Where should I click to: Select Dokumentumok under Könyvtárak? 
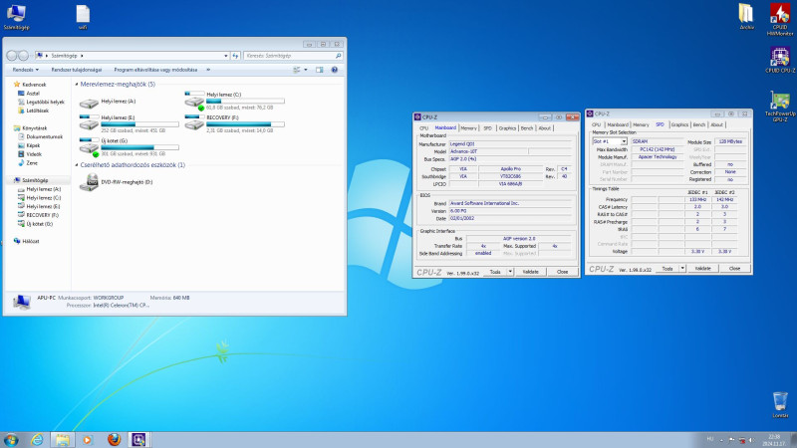(44, 136)
